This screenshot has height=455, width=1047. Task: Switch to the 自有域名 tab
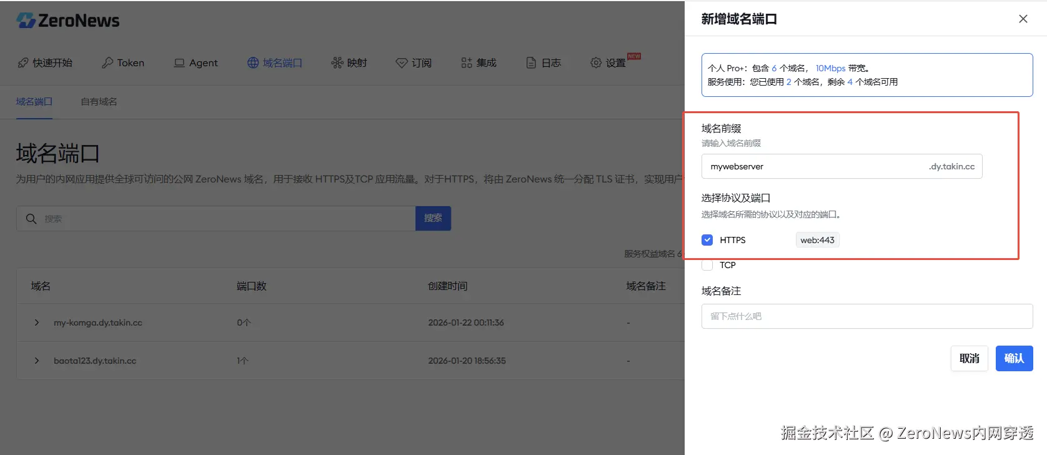99,101
